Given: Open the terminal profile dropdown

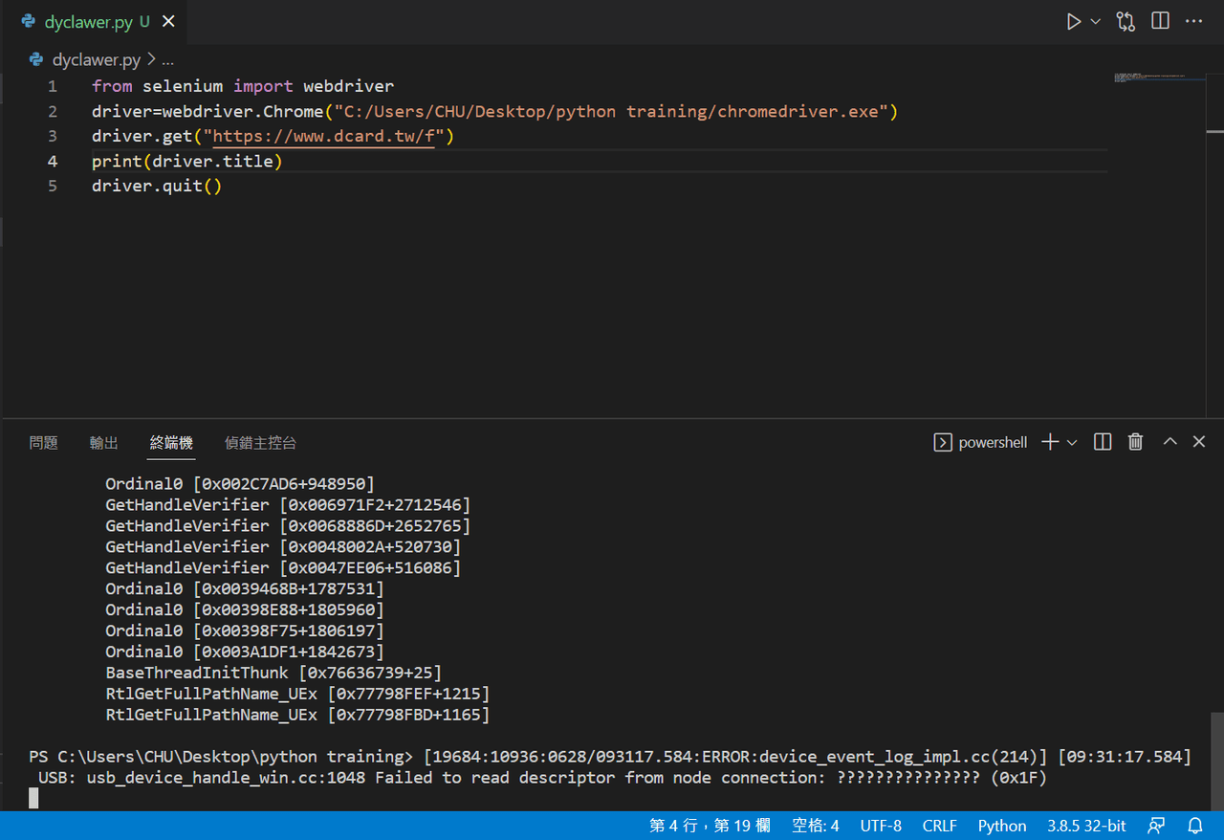Looking at the screenshot, I should click(x=1072, y=442).
